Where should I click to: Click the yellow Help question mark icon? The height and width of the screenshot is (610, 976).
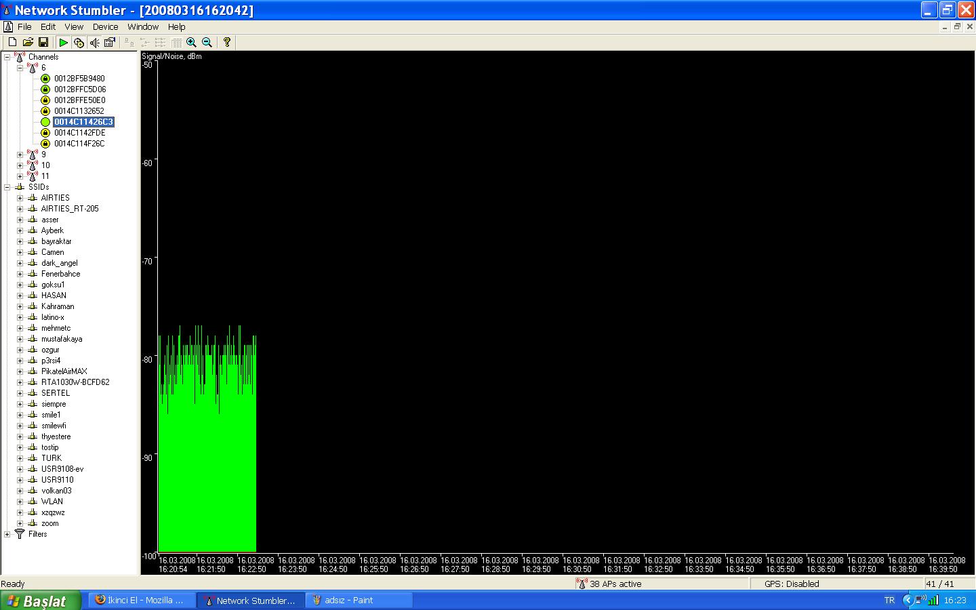227,42
